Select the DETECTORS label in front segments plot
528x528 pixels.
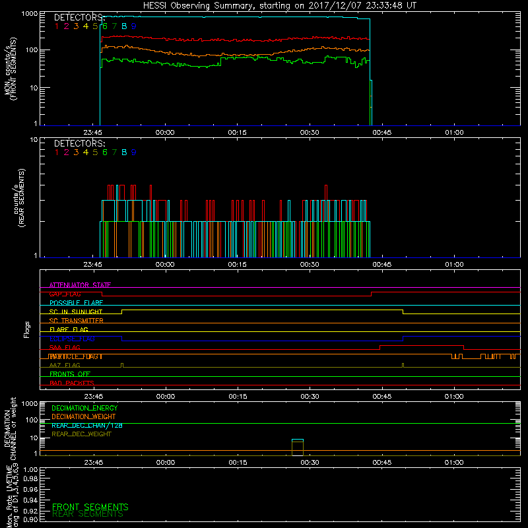[79, 17]
